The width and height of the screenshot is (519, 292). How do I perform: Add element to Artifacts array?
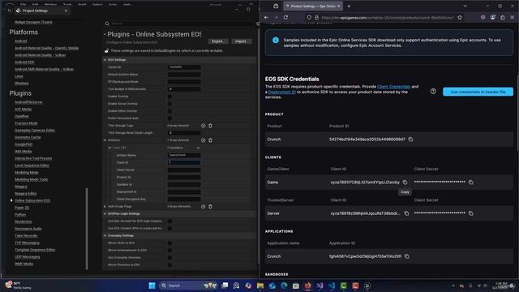point(204,140)
